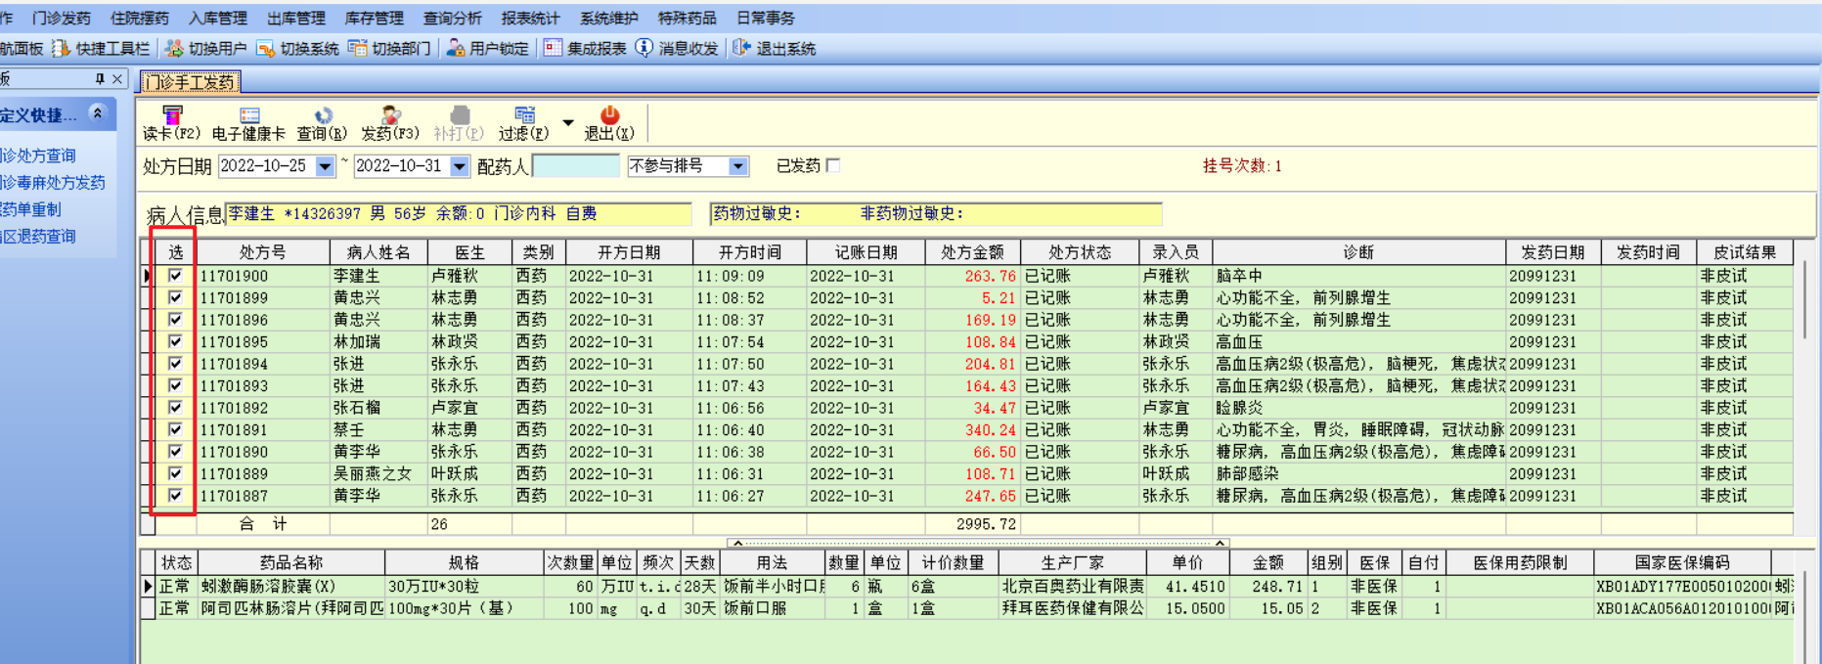Enable the 已发药 checkbox
1822x664 pixels.
(833, 165)
